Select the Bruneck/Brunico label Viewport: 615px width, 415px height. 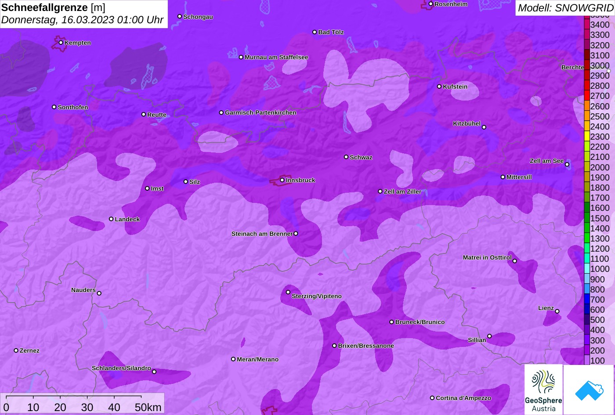[420, 322]
